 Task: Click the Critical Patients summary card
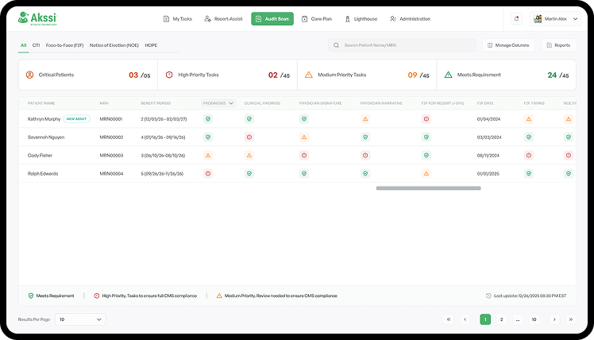click(x=88, y=75)
